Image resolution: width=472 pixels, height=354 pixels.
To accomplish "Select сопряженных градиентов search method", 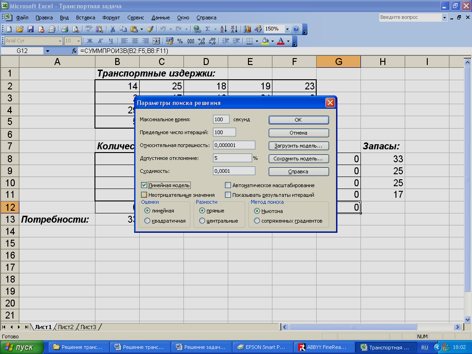I will click(257, 221).
